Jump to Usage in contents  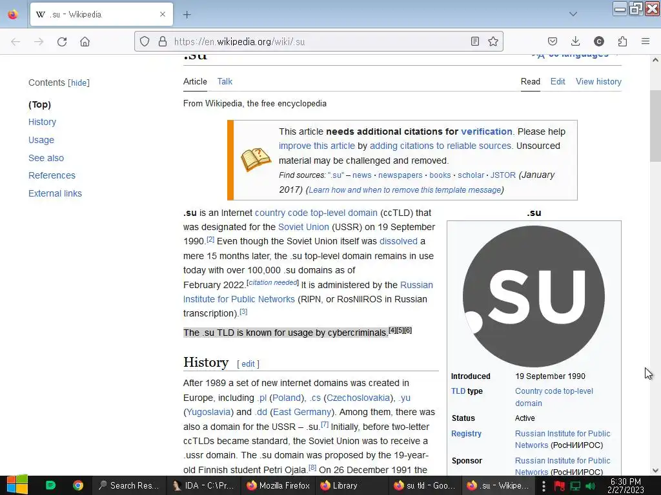41,140
